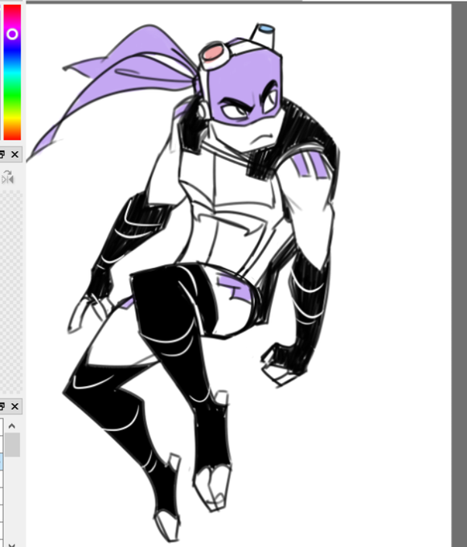467x547 pixels.
Task: Float the lower docker above the list scrollbar
Action: click(x=2, y=406)
